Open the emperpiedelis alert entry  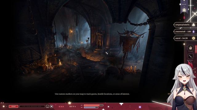point(185,25)
